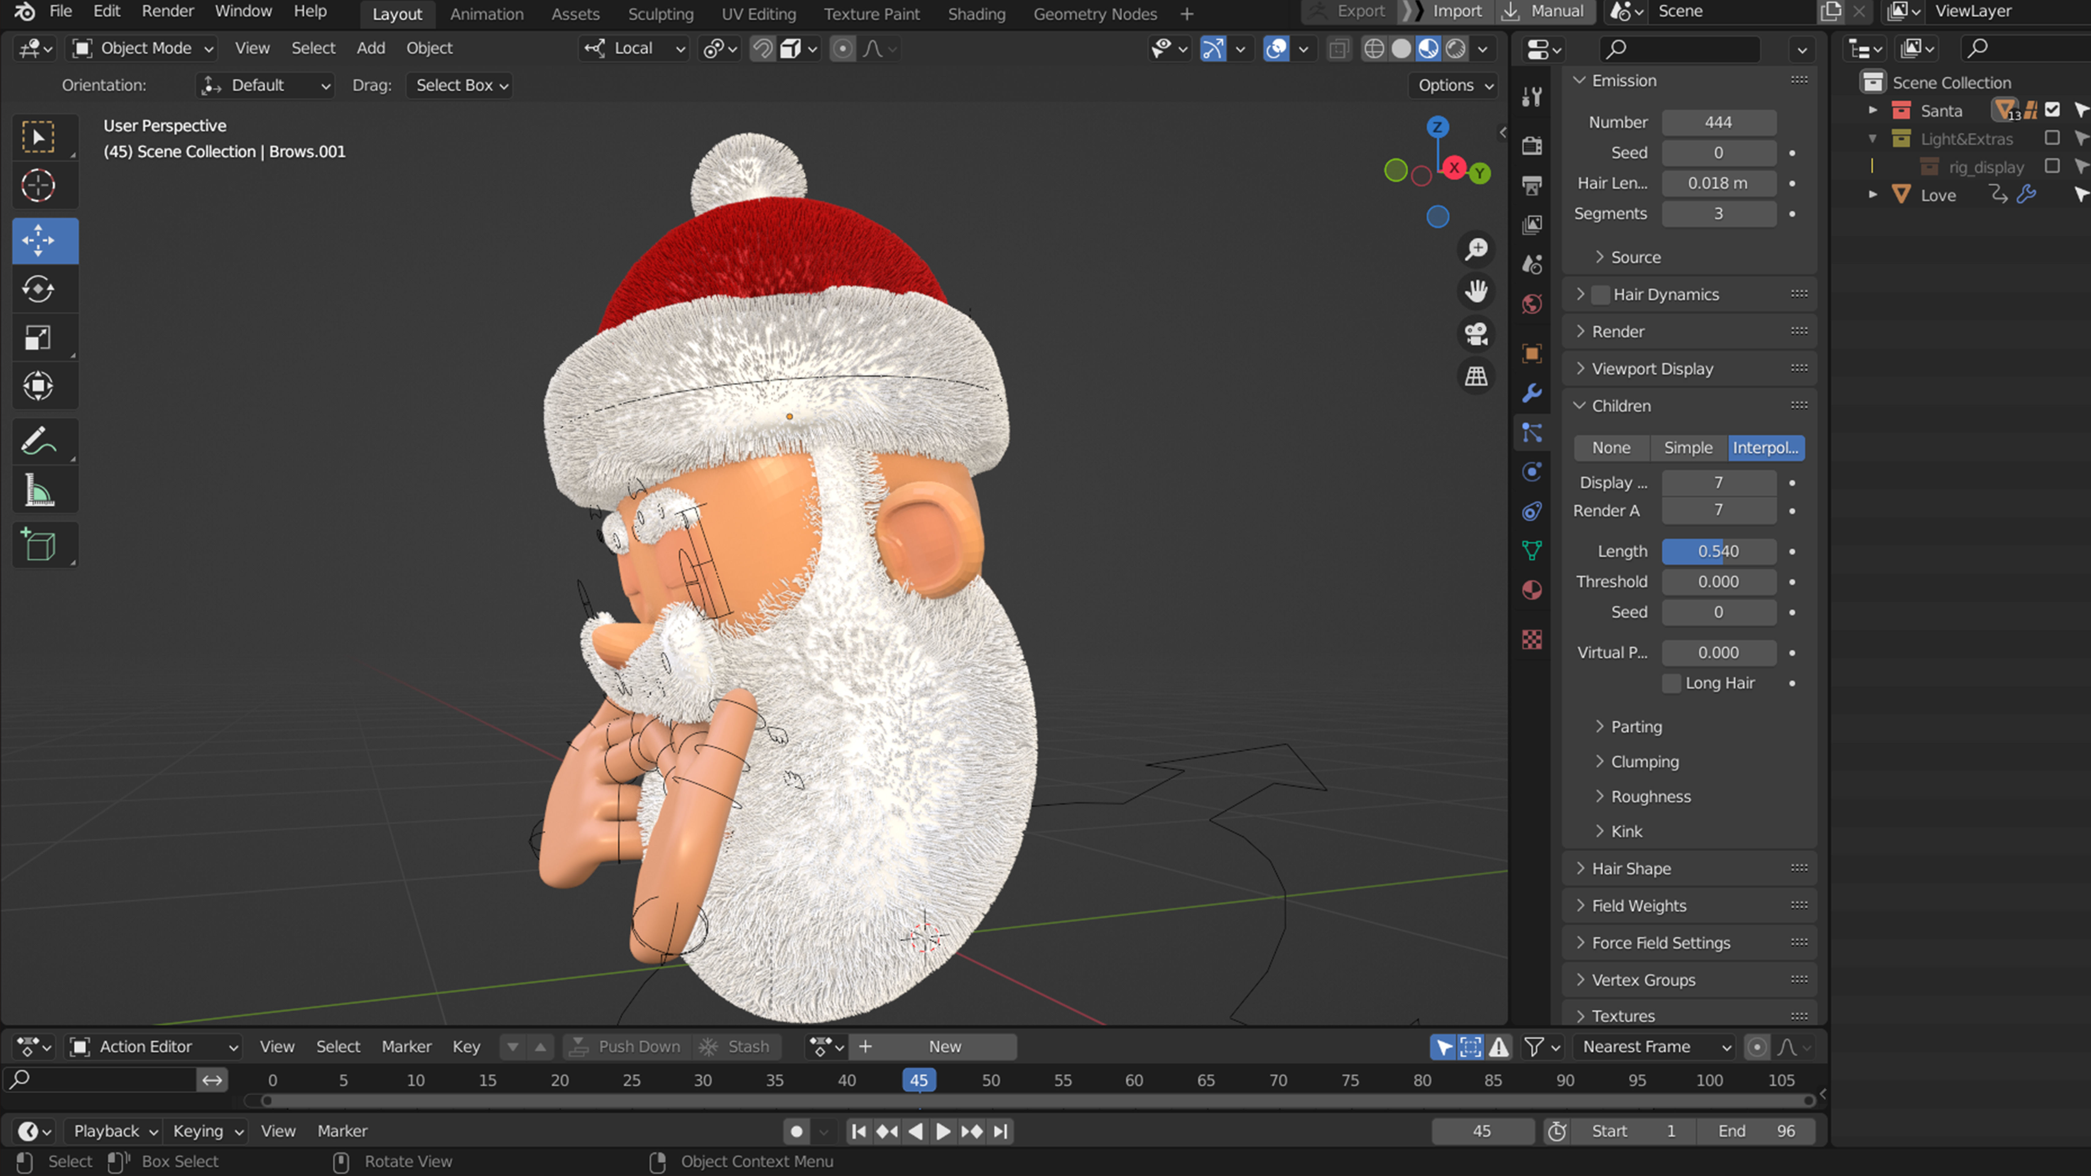This screenshot has width=2091, height=1176.
Task: Enable the Long Hair checkbox
Action: pyautogui.click(x=1671, y=683)
